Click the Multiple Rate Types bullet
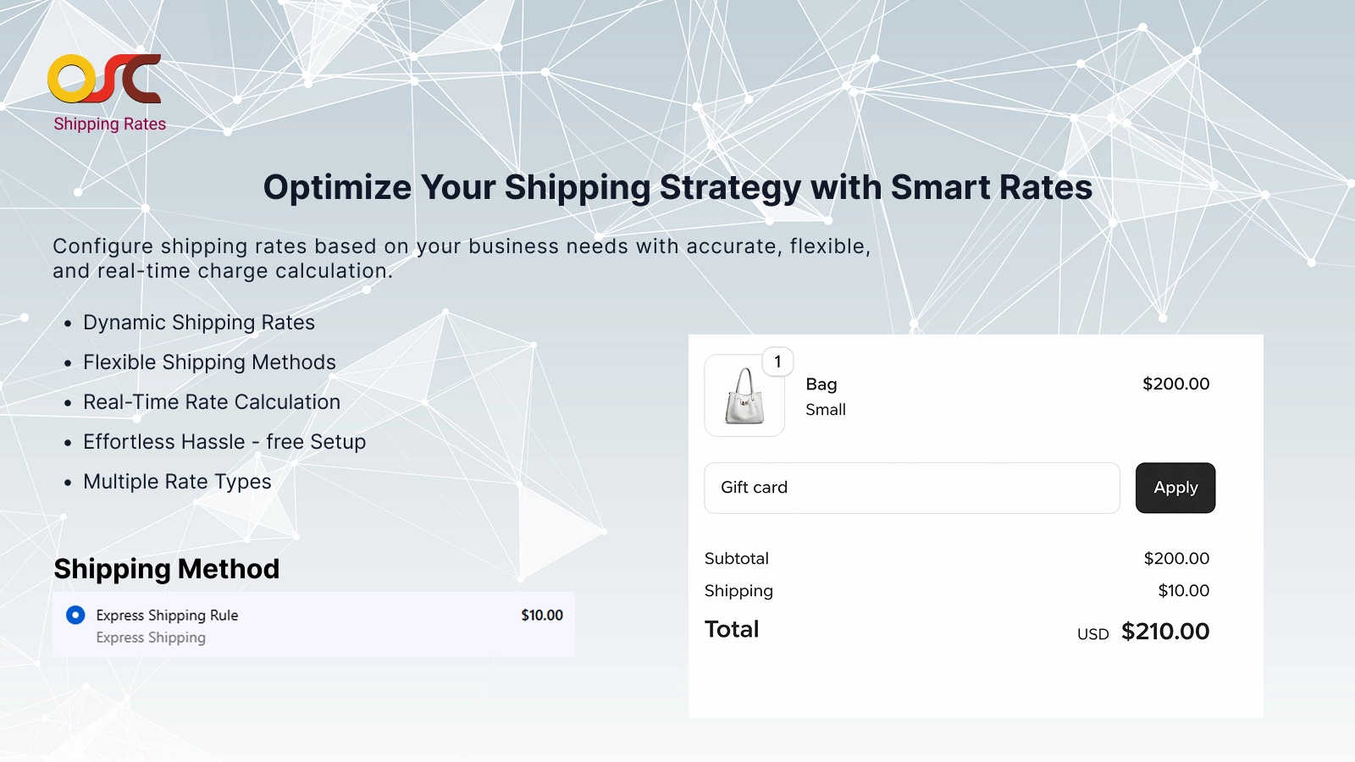Viewport: 1355px width, 762px height. coord(177,482)
